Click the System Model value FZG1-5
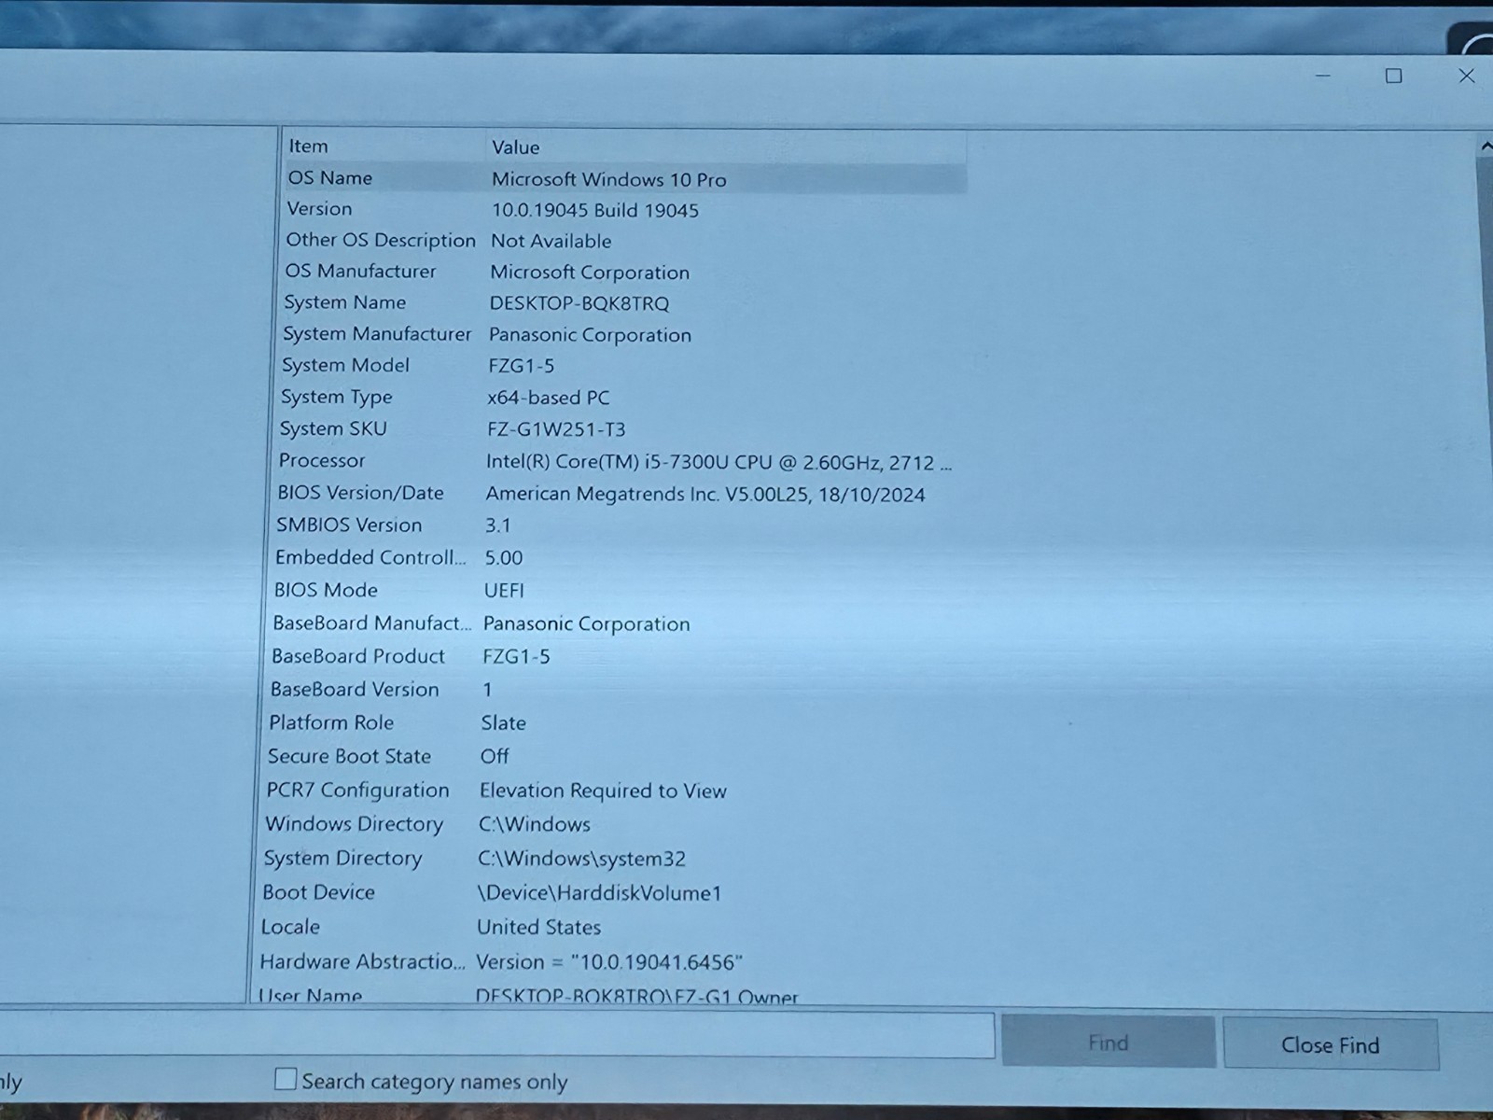 [521, 366]
